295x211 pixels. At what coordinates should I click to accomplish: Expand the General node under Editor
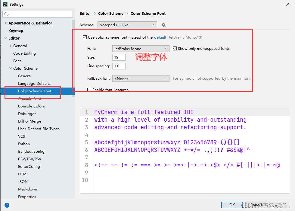[11, 46]
